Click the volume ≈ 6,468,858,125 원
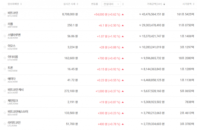The width and height of the screenshot is (197, 130). (x=153, y=80)
